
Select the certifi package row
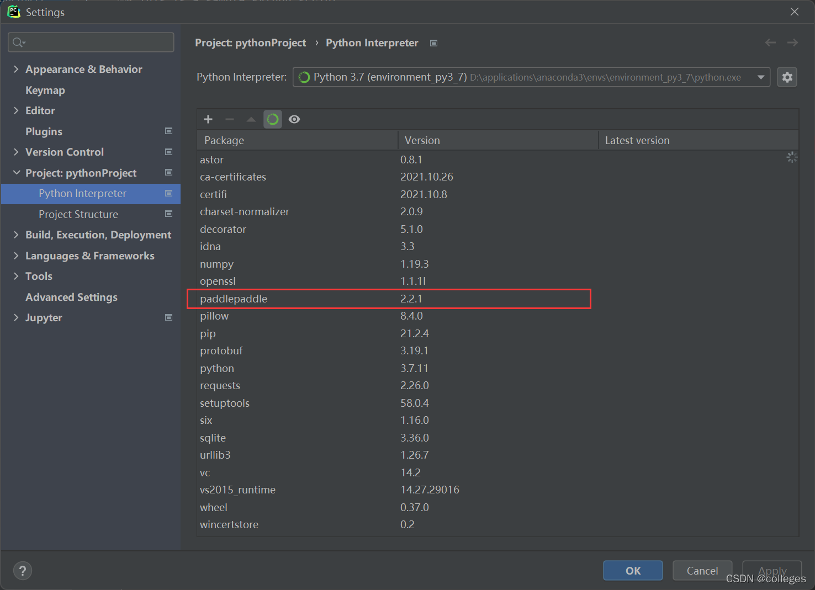pyautogui.click(x=498, y=194)
